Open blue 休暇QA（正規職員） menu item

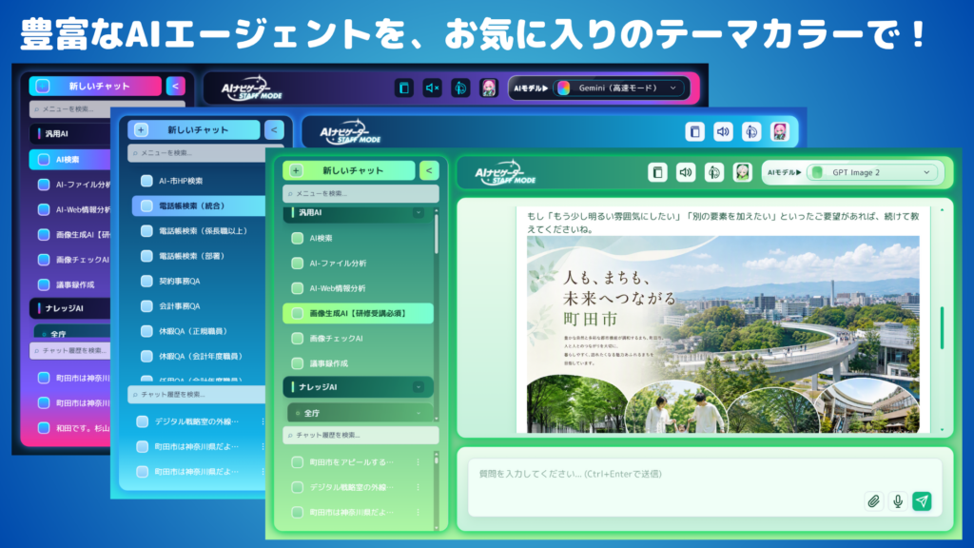(x=199, y=331)
